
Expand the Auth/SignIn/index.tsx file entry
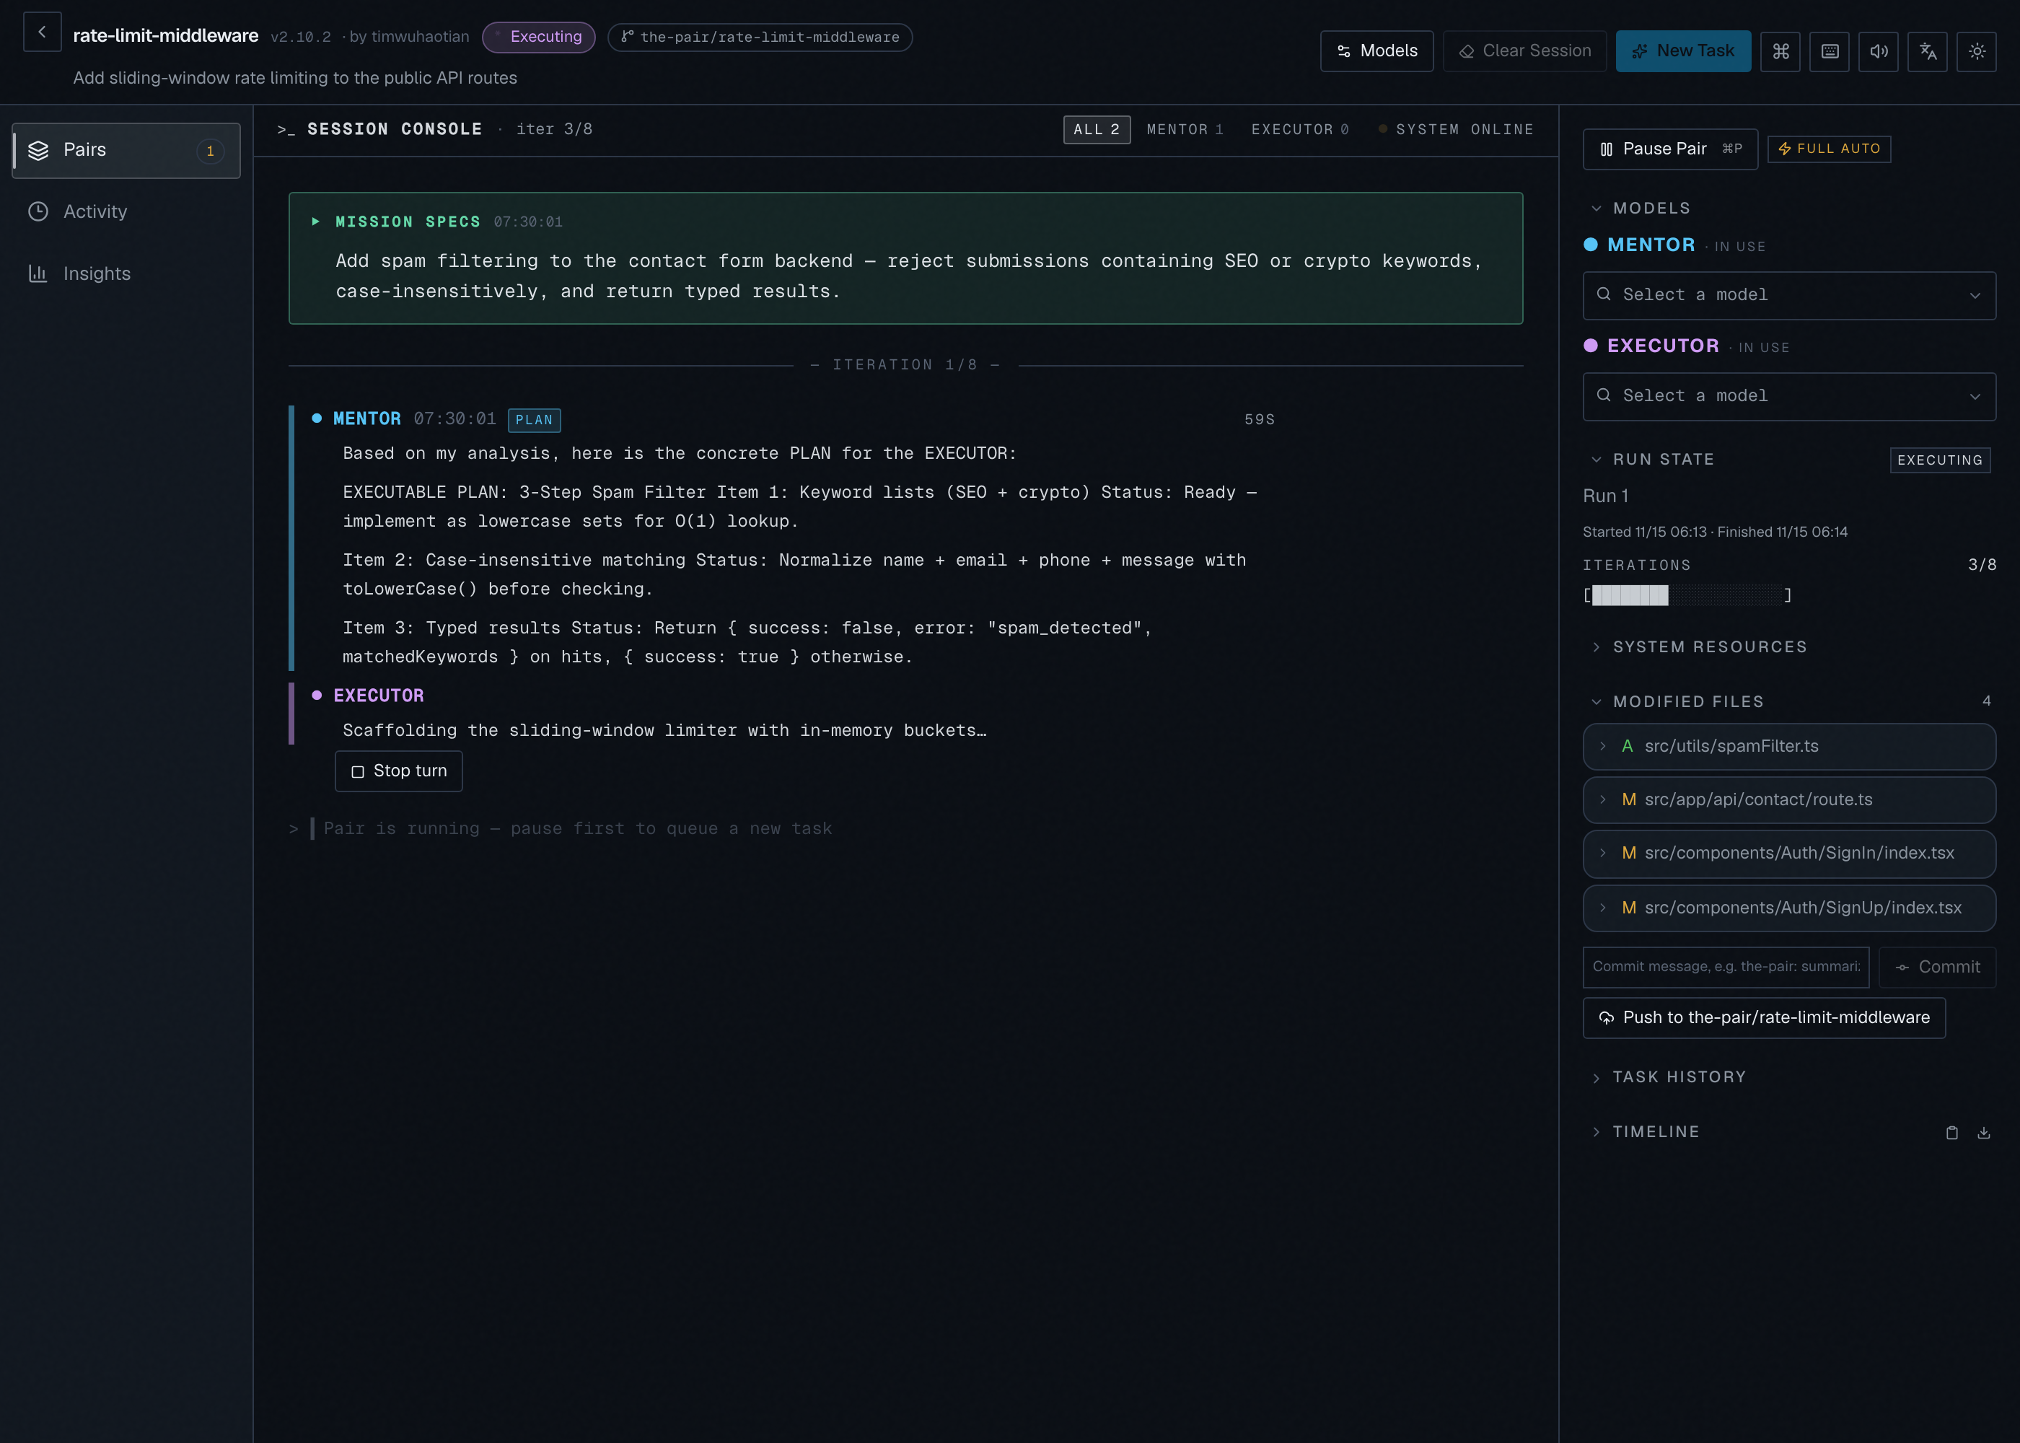click(x=1788, y=853)
